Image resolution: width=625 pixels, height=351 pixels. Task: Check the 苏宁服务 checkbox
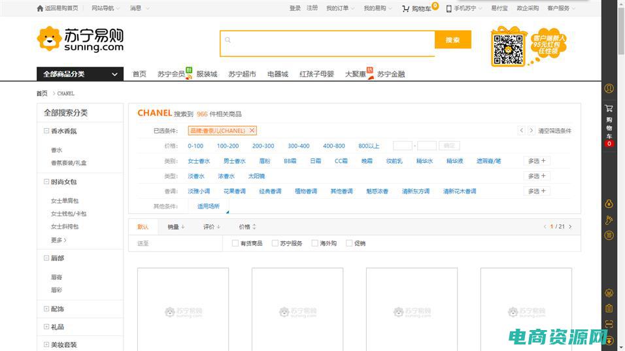point(275,243)
